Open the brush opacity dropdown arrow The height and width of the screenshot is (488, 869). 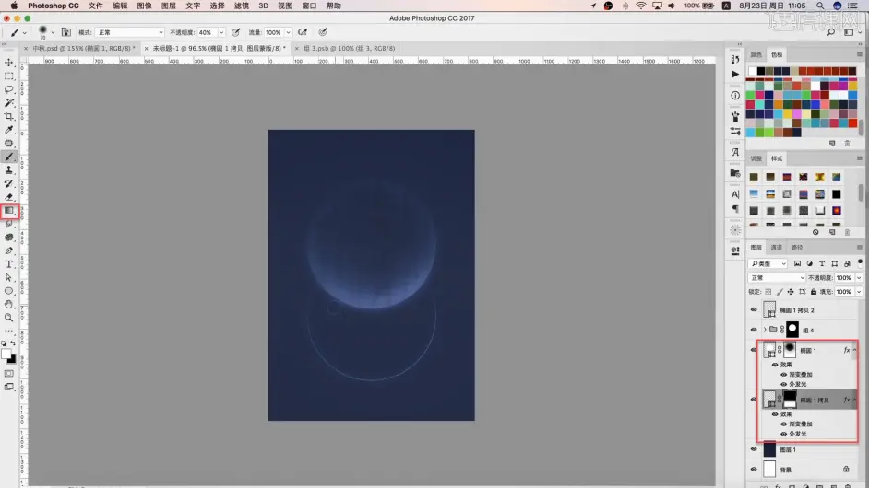pyautogui.click(x=221, y=32)
